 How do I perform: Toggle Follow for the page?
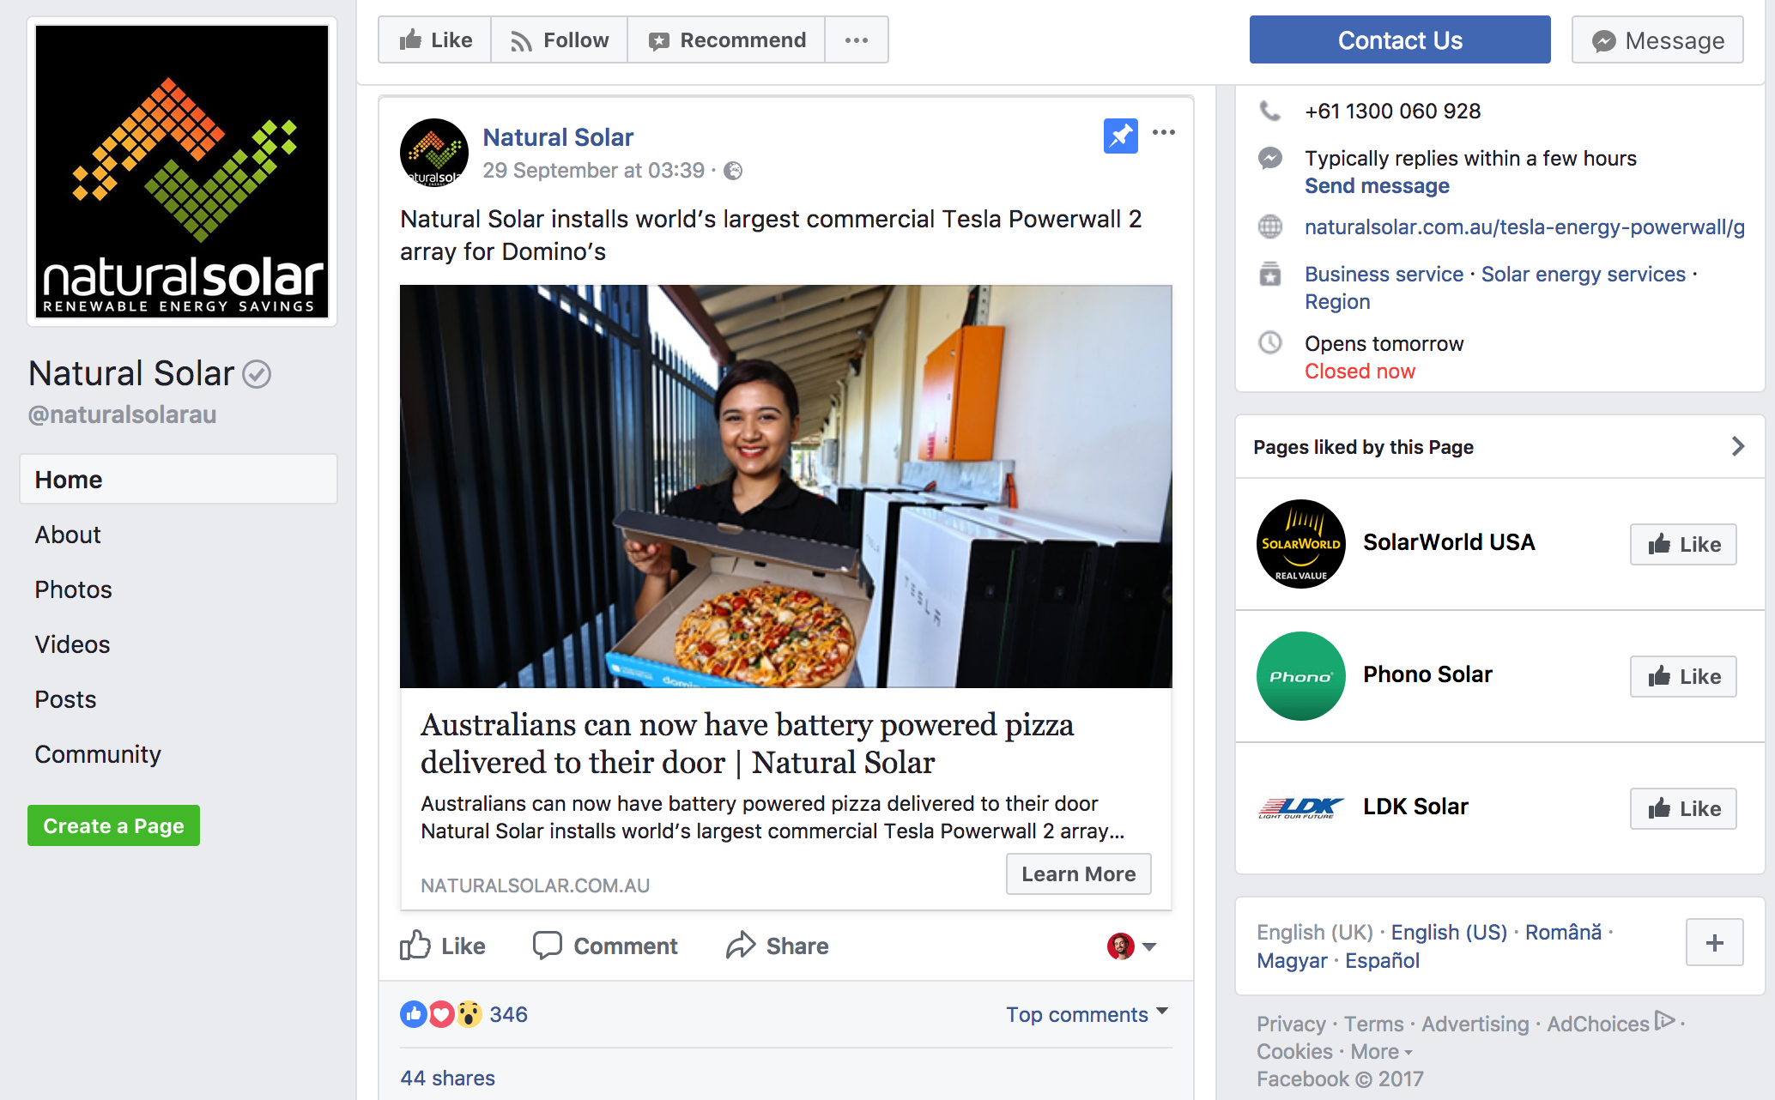(559, 40)
